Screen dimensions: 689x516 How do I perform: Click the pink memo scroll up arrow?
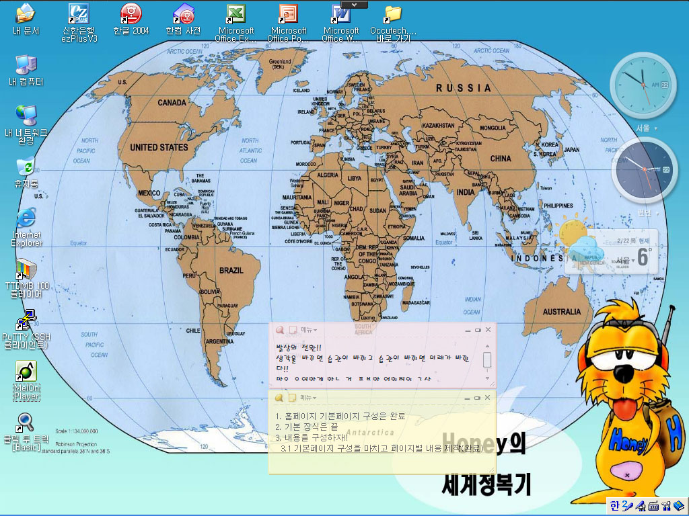point(487,346)
